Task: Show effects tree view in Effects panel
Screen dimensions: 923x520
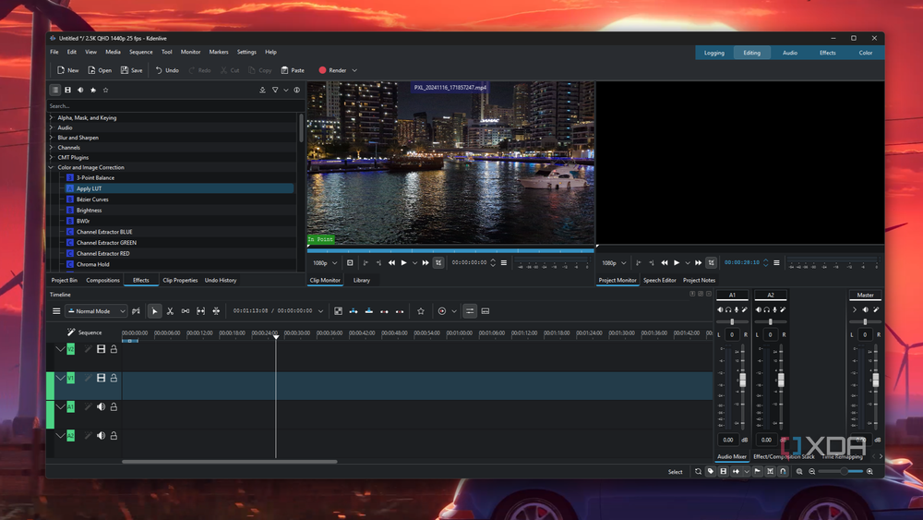Action: (54, 91)
